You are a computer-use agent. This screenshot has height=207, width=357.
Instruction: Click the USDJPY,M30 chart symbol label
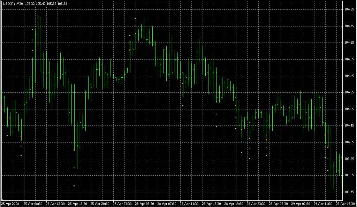coord(13,3)
